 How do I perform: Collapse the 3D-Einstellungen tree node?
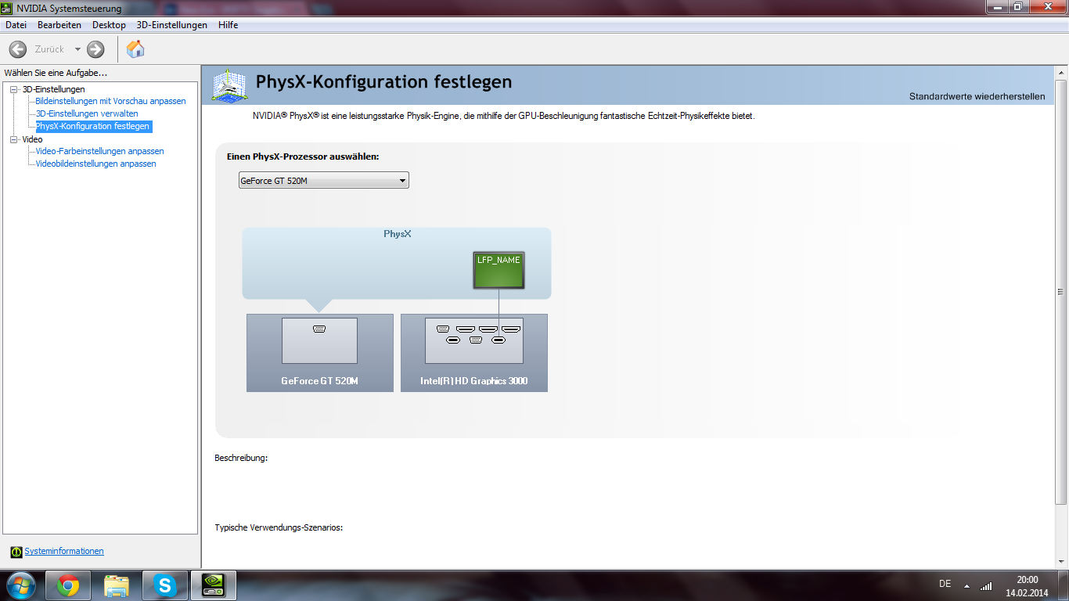13,89
